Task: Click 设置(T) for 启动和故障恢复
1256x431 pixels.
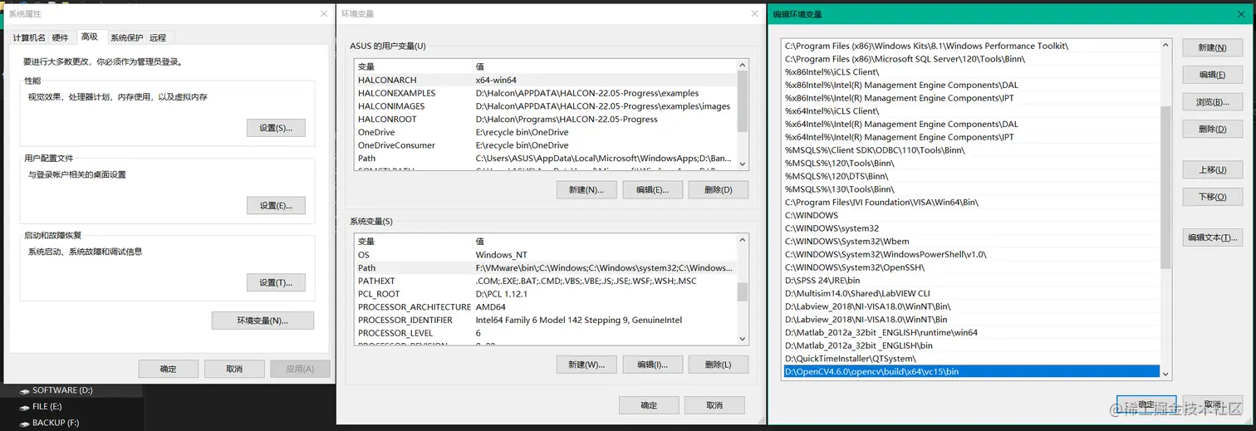Action: coord(276,282)
